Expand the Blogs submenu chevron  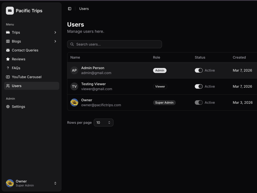pyautogui.click(x=55, y=41)
